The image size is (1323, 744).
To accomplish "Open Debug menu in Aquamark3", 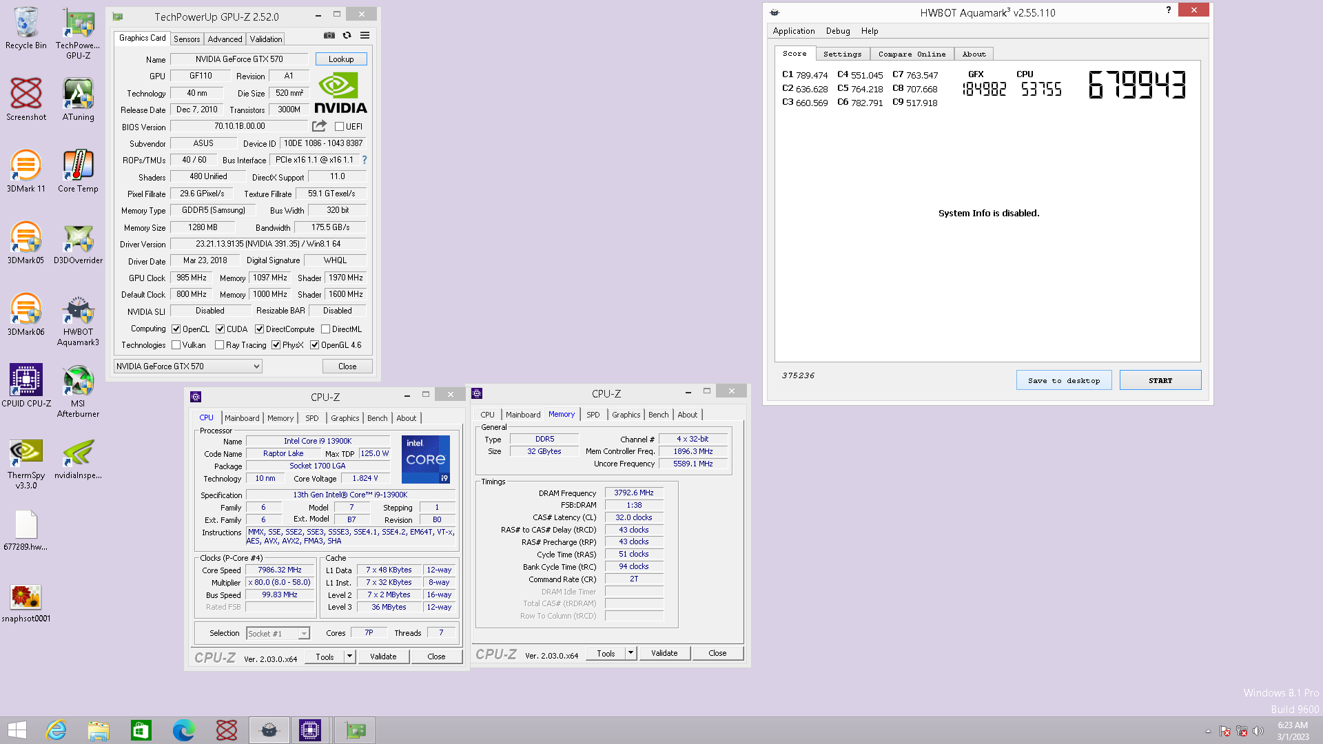I will 838,31.
